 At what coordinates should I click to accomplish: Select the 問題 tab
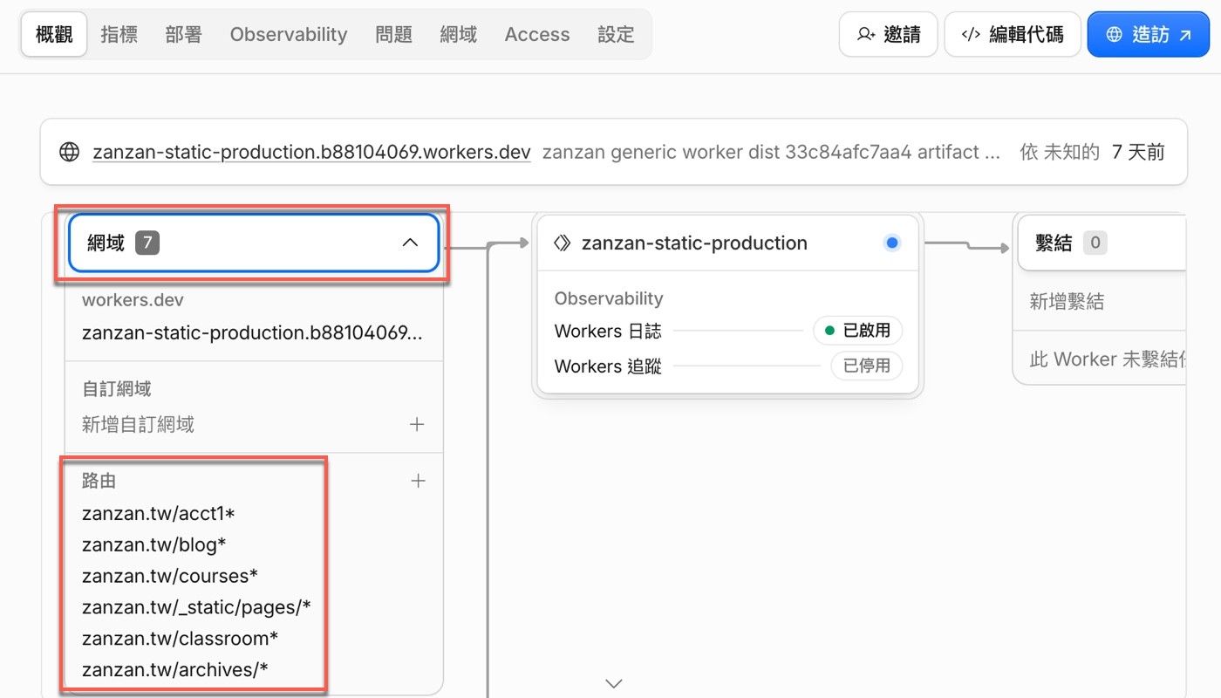pyautogui.click(x=393, y=34)
